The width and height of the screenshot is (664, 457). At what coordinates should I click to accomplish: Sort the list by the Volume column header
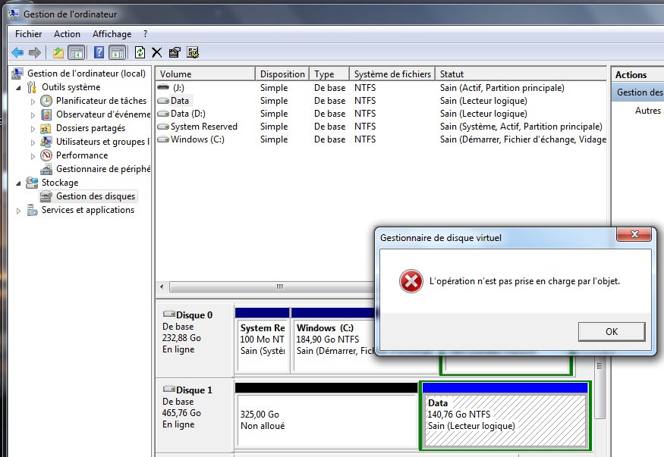206,74
